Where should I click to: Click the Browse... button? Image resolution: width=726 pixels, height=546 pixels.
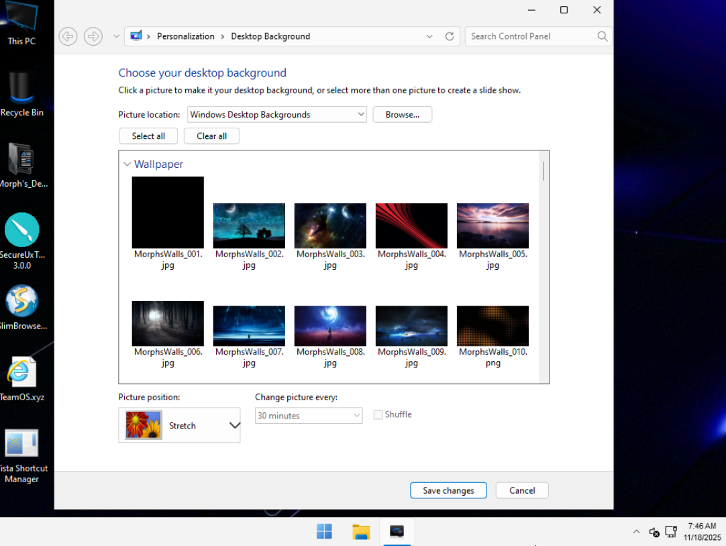coord(403,115)
